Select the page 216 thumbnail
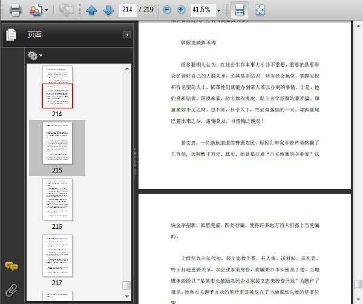The image size is (363, 304). click(57, 199)
